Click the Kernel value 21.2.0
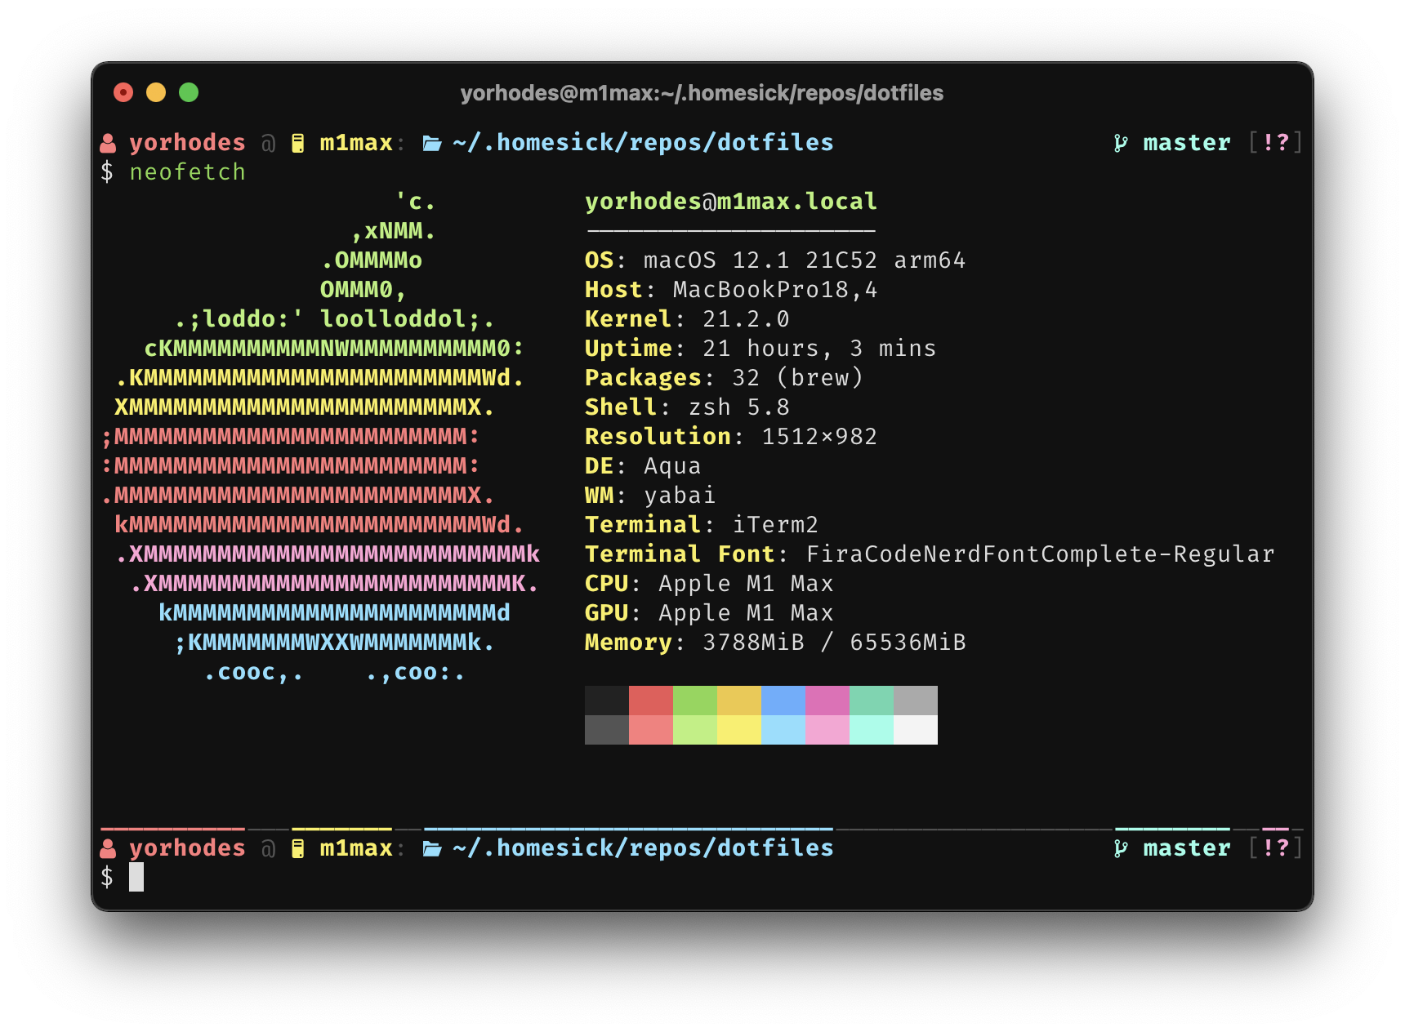This screenshot has width=1405, height=1032. [x=746, y=319]
